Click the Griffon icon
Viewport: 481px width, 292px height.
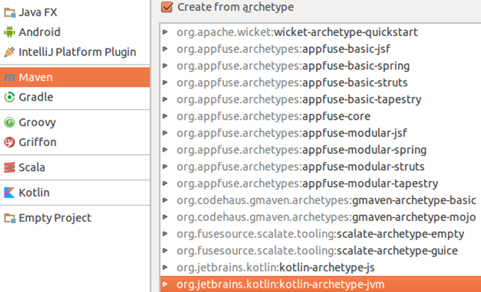10,142
